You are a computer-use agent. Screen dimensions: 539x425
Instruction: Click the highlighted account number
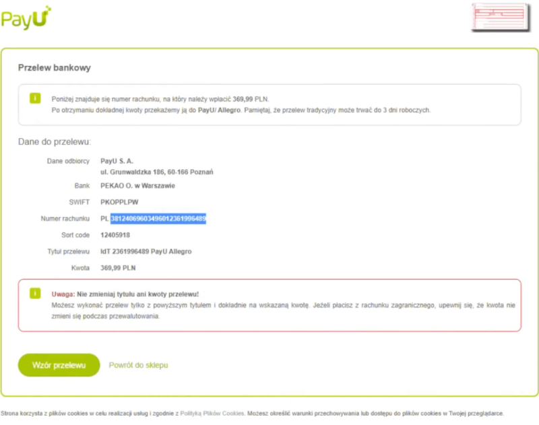pos(158,219)
